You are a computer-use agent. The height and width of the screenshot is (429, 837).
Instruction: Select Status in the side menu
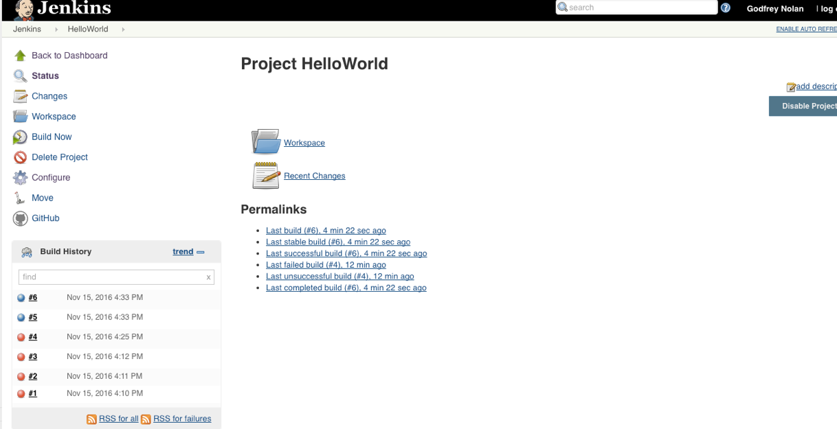45,76
